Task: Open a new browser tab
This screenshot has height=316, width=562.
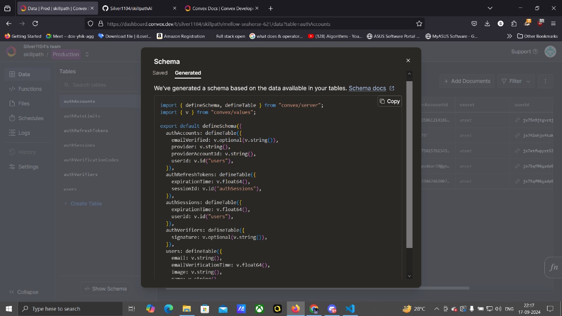Action: pos(270,8)
